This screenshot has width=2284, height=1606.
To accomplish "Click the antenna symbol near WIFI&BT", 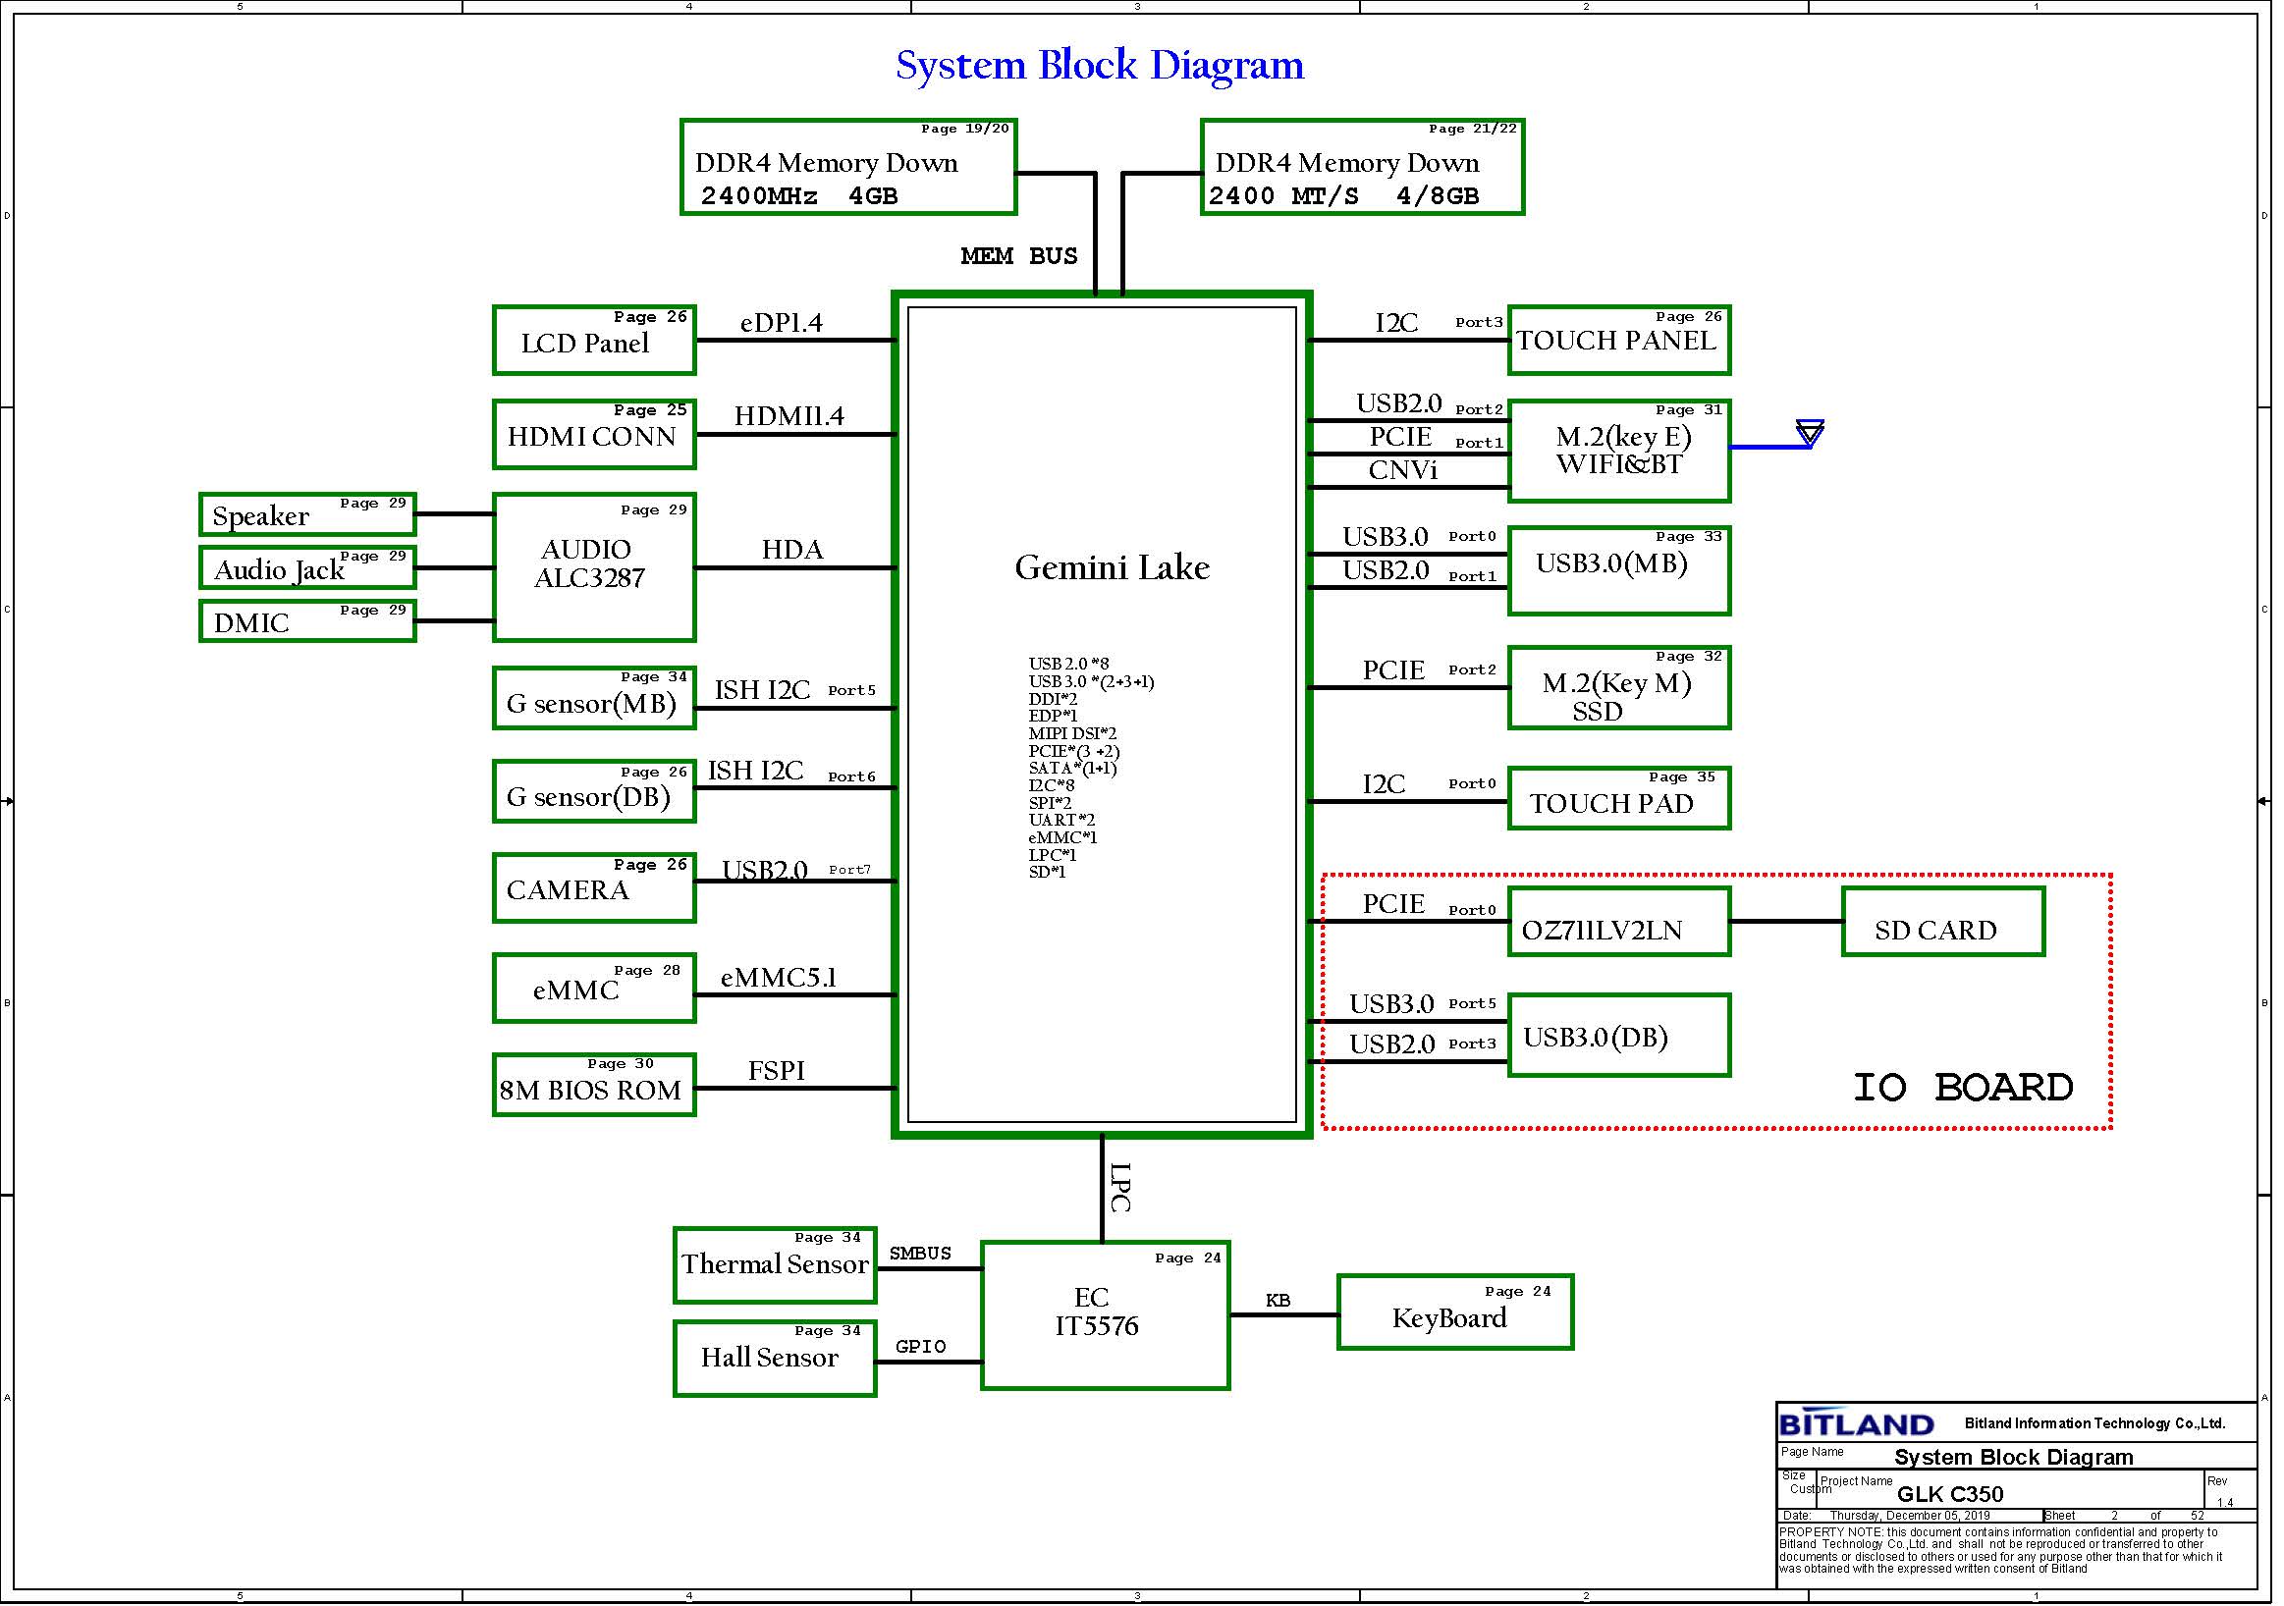I will point(1810,434).
